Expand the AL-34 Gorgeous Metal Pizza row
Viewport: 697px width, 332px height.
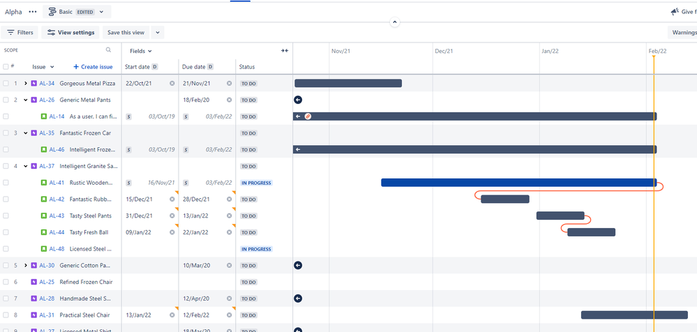[x=26, y=83]
